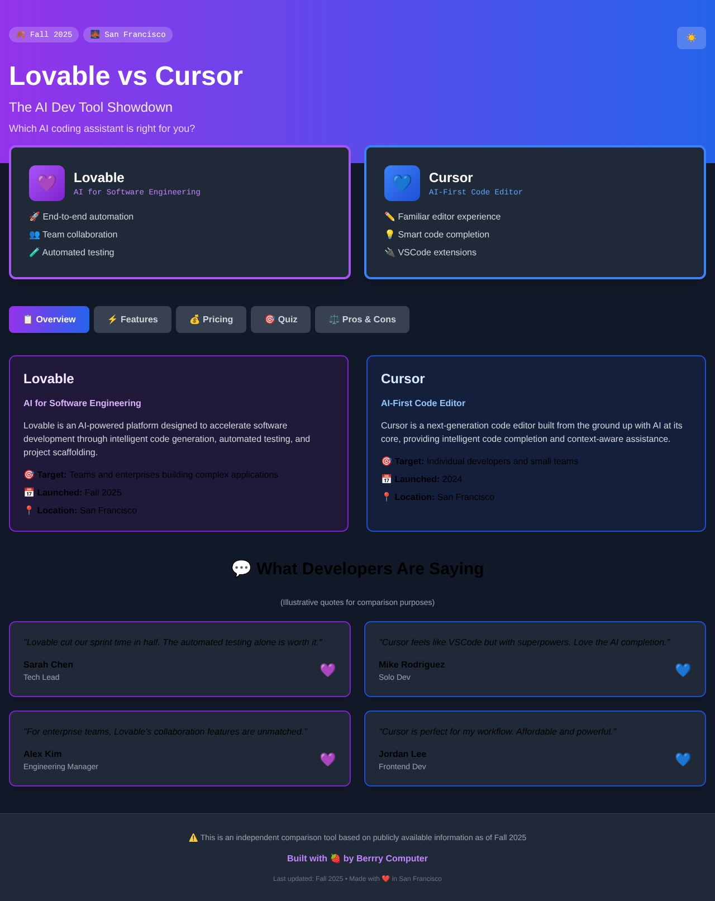Click the Jordan Lee name
Image resolution: width=715 pixels, height=901 pixels.
402,754
